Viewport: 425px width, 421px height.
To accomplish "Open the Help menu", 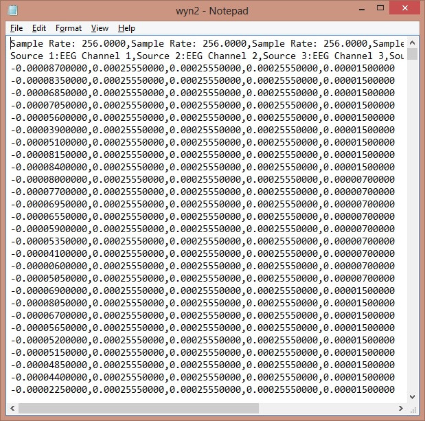I will tap(126, 28).
